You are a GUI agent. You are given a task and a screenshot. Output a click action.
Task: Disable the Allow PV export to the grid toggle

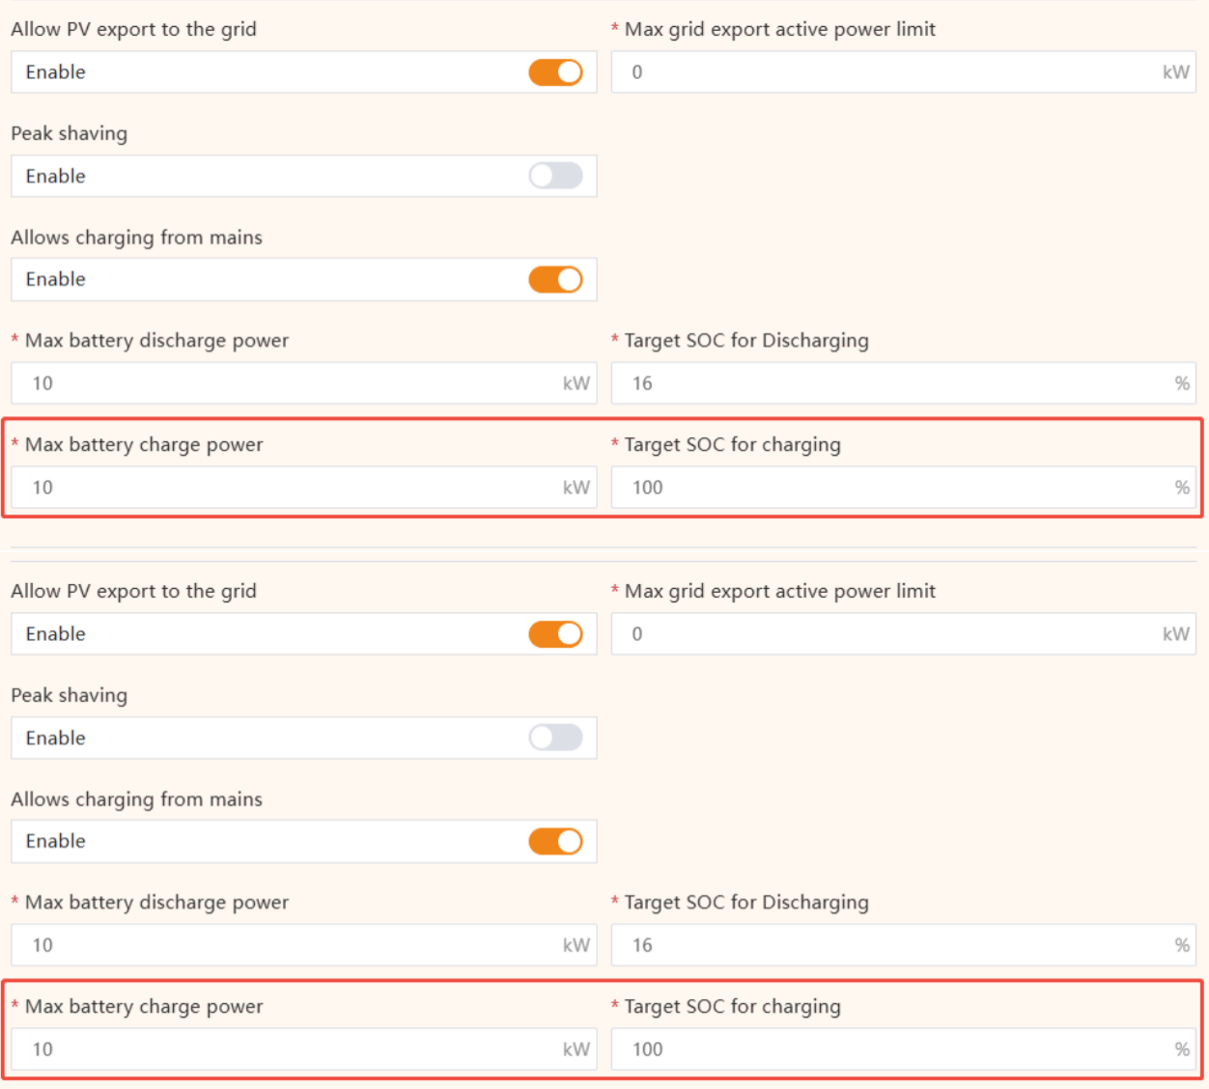click(555, 71)
